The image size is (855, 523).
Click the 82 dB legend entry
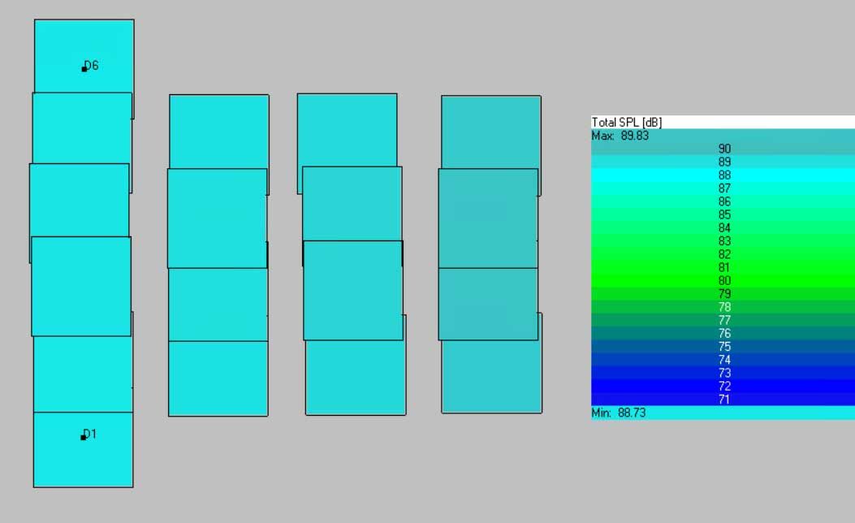pos(723,254)
